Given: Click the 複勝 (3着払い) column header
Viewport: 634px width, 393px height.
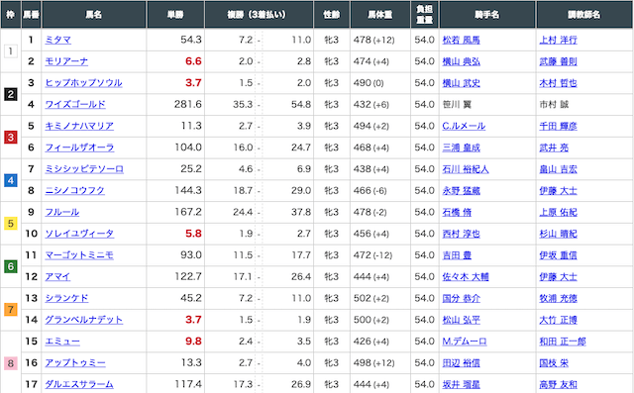Looking at the screenshot, I should (x=260, y=15).
